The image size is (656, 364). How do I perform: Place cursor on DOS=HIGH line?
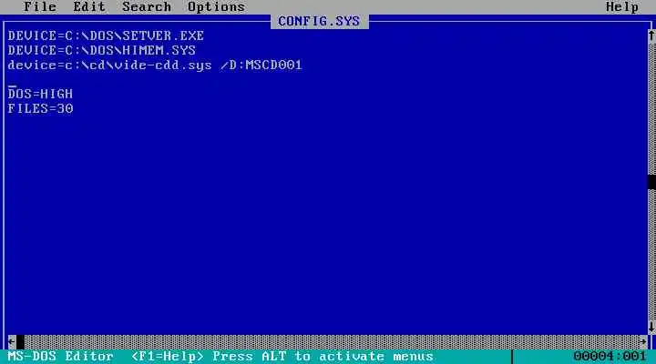pyautogui.click(x=40, y=94)
